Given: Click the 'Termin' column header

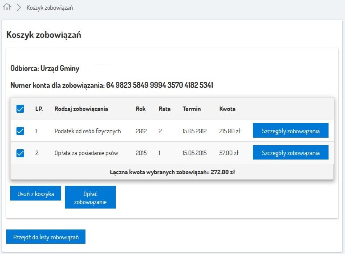Looking at the screenshot, I should point(191,109).
